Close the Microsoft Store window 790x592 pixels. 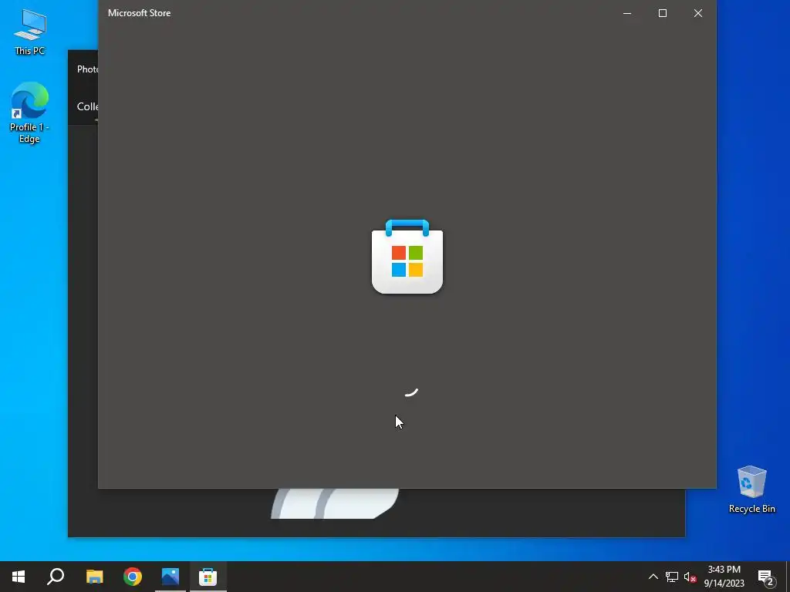coord(697,13)
